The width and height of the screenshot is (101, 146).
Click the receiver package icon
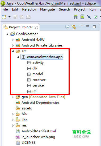click(29, 80)
